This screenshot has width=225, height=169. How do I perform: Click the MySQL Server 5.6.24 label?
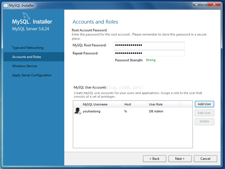(x=30, y=29)
